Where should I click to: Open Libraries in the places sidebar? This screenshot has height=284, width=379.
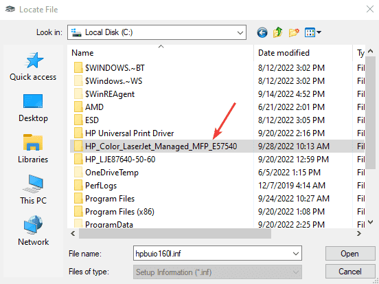33,149
